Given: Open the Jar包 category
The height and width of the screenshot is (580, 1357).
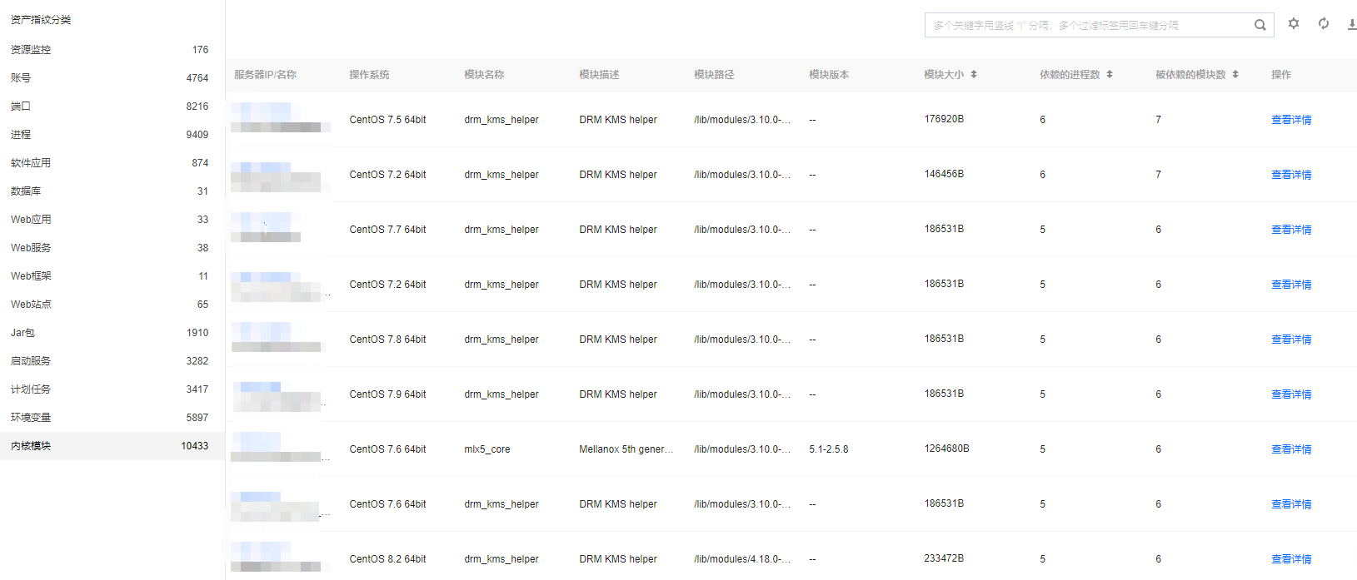Looking at the screenshot, I should tap(23, 333).
